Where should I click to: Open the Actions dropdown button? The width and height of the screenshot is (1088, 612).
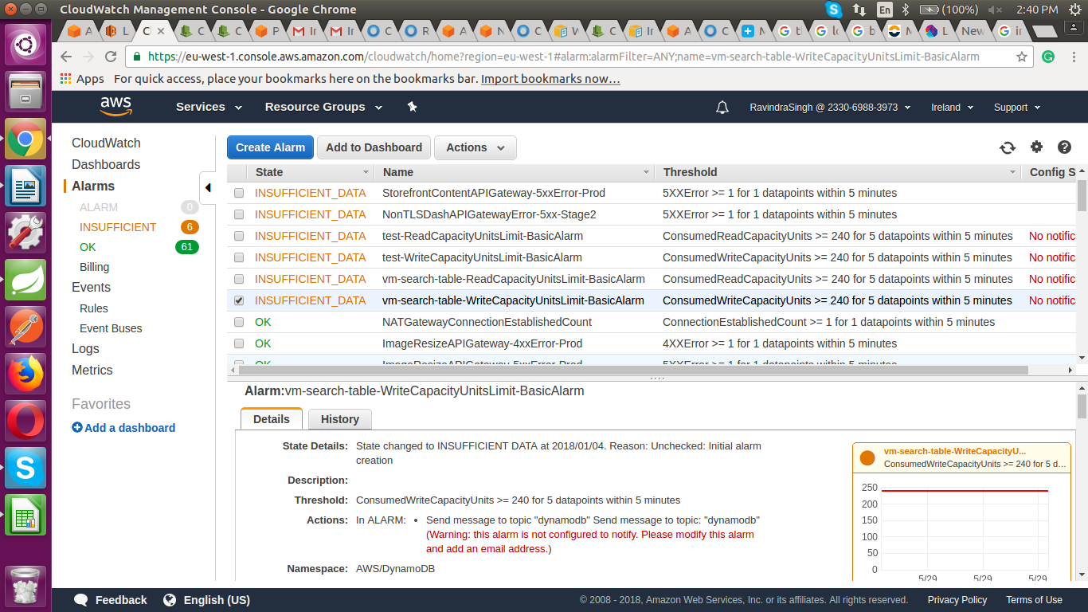476,147
